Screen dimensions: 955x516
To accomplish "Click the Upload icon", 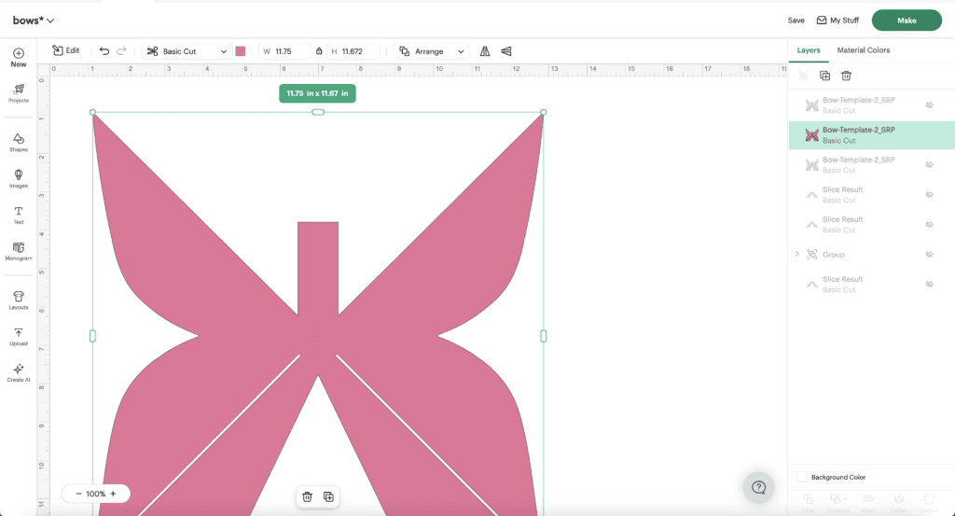I will pos(19,336).
